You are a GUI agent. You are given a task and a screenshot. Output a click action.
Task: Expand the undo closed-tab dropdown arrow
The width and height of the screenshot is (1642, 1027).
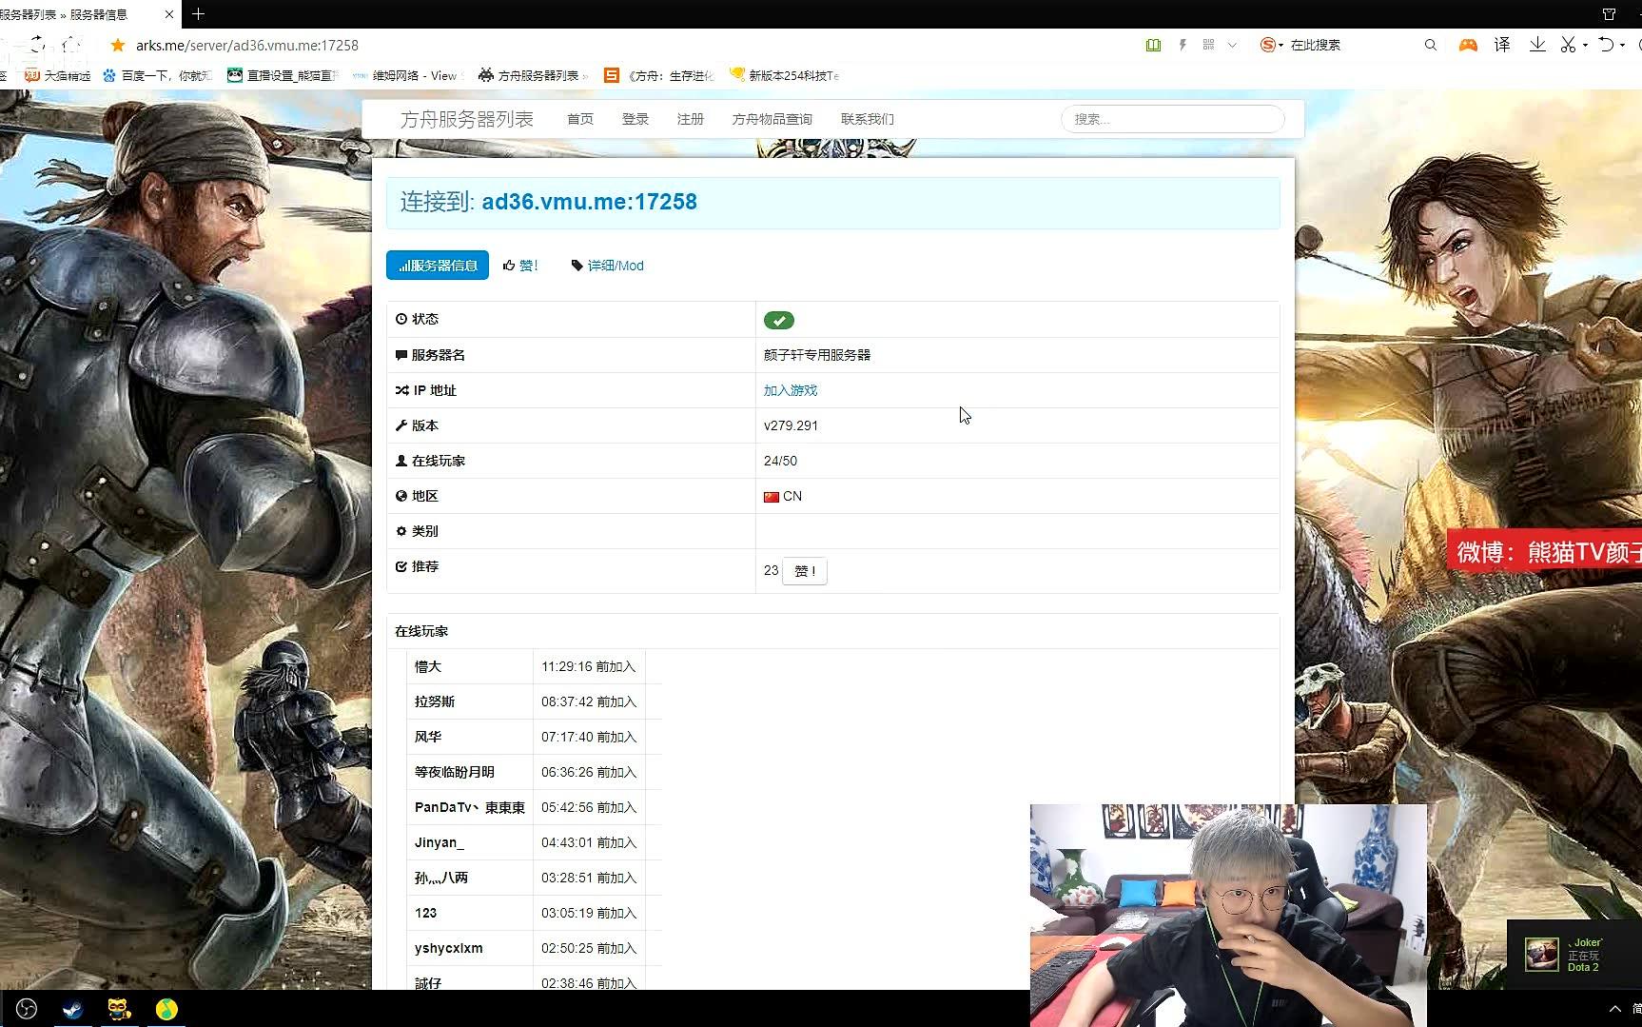click(1622, 45)
